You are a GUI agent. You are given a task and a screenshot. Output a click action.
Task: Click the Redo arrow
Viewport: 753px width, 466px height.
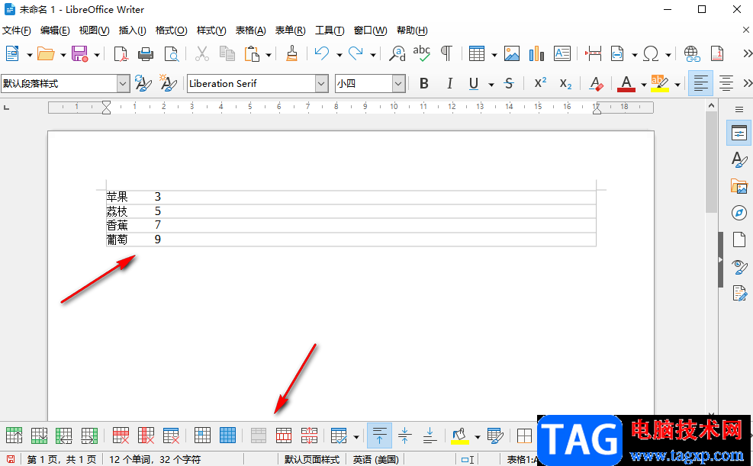point(356,53)
